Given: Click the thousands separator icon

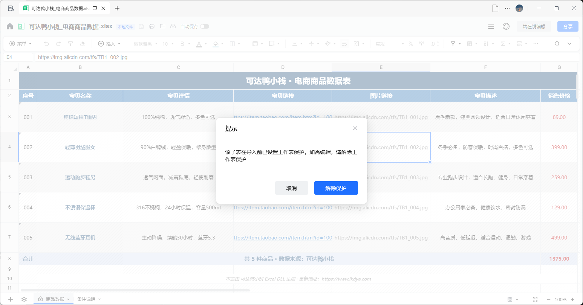Looking at the screenshot, I should [422, 44].
